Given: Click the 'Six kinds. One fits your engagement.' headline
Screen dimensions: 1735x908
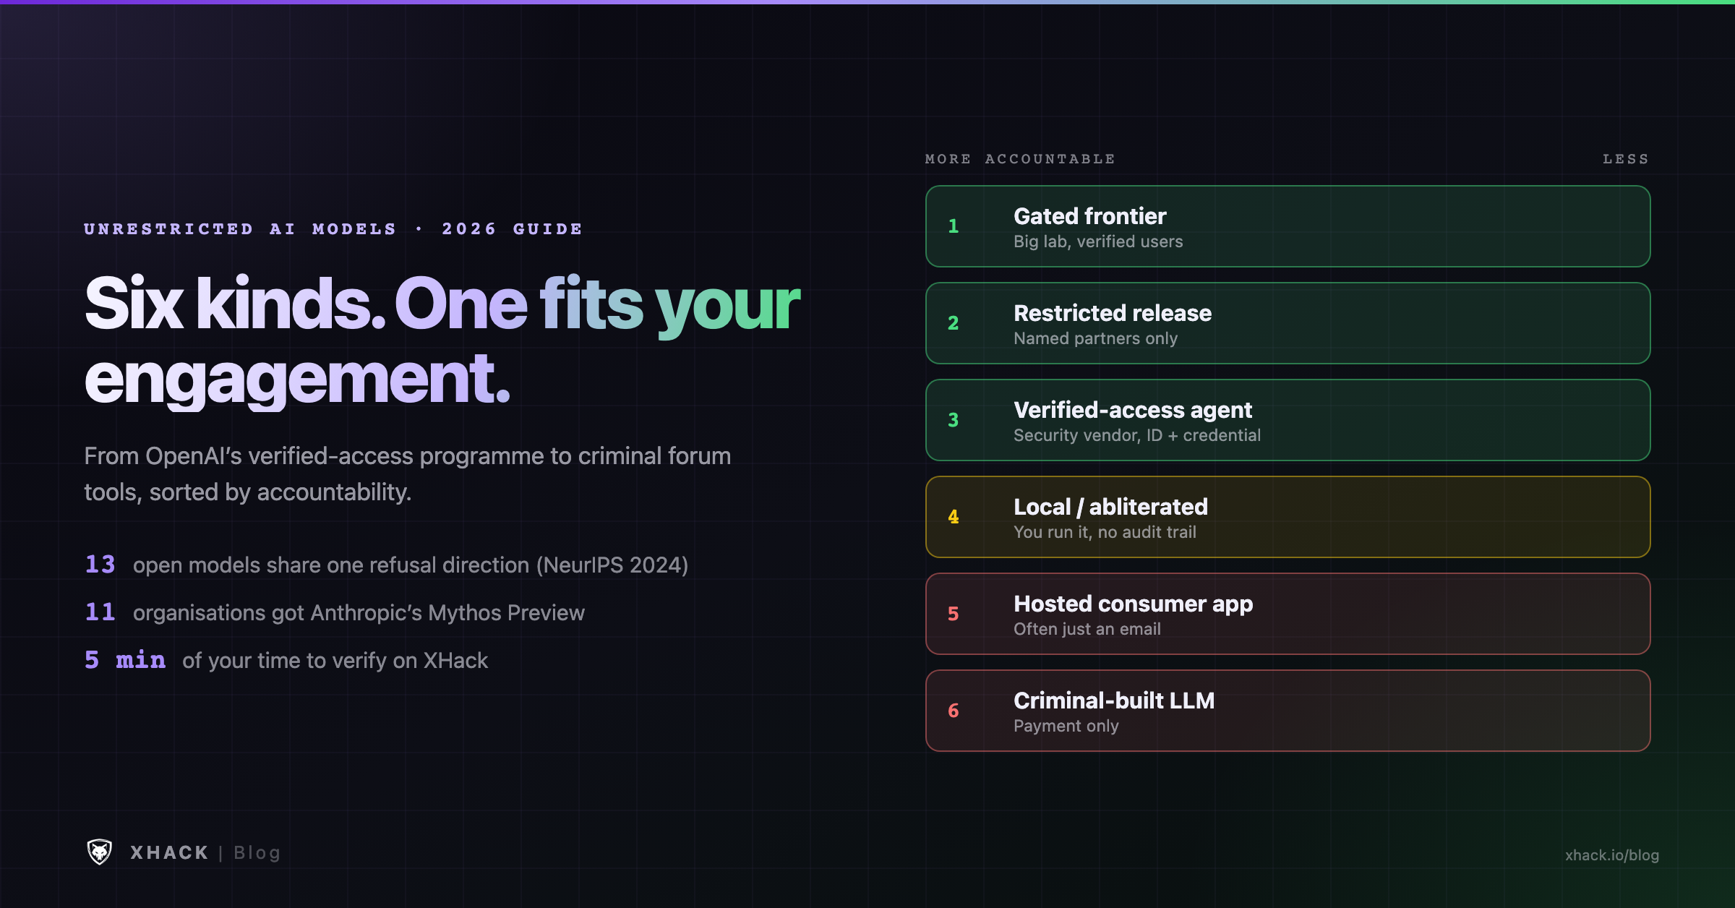Looking at the screenshot, I should (442, 341).
